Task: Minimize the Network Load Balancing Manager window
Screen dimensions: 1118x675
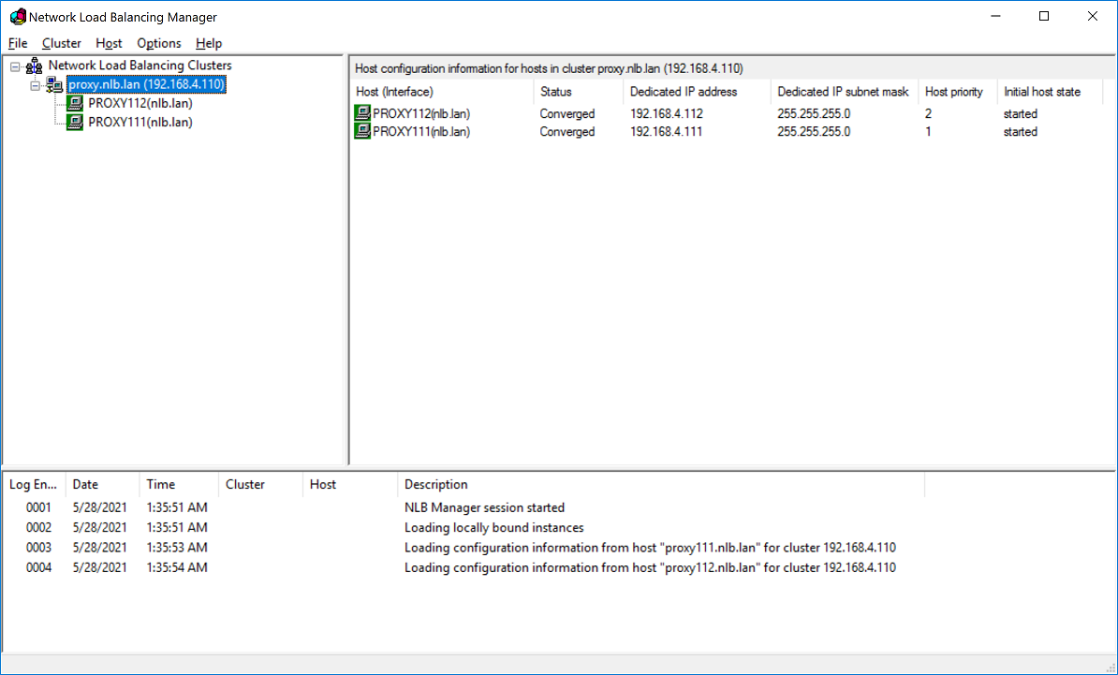Action: click(x=995, y=17)
